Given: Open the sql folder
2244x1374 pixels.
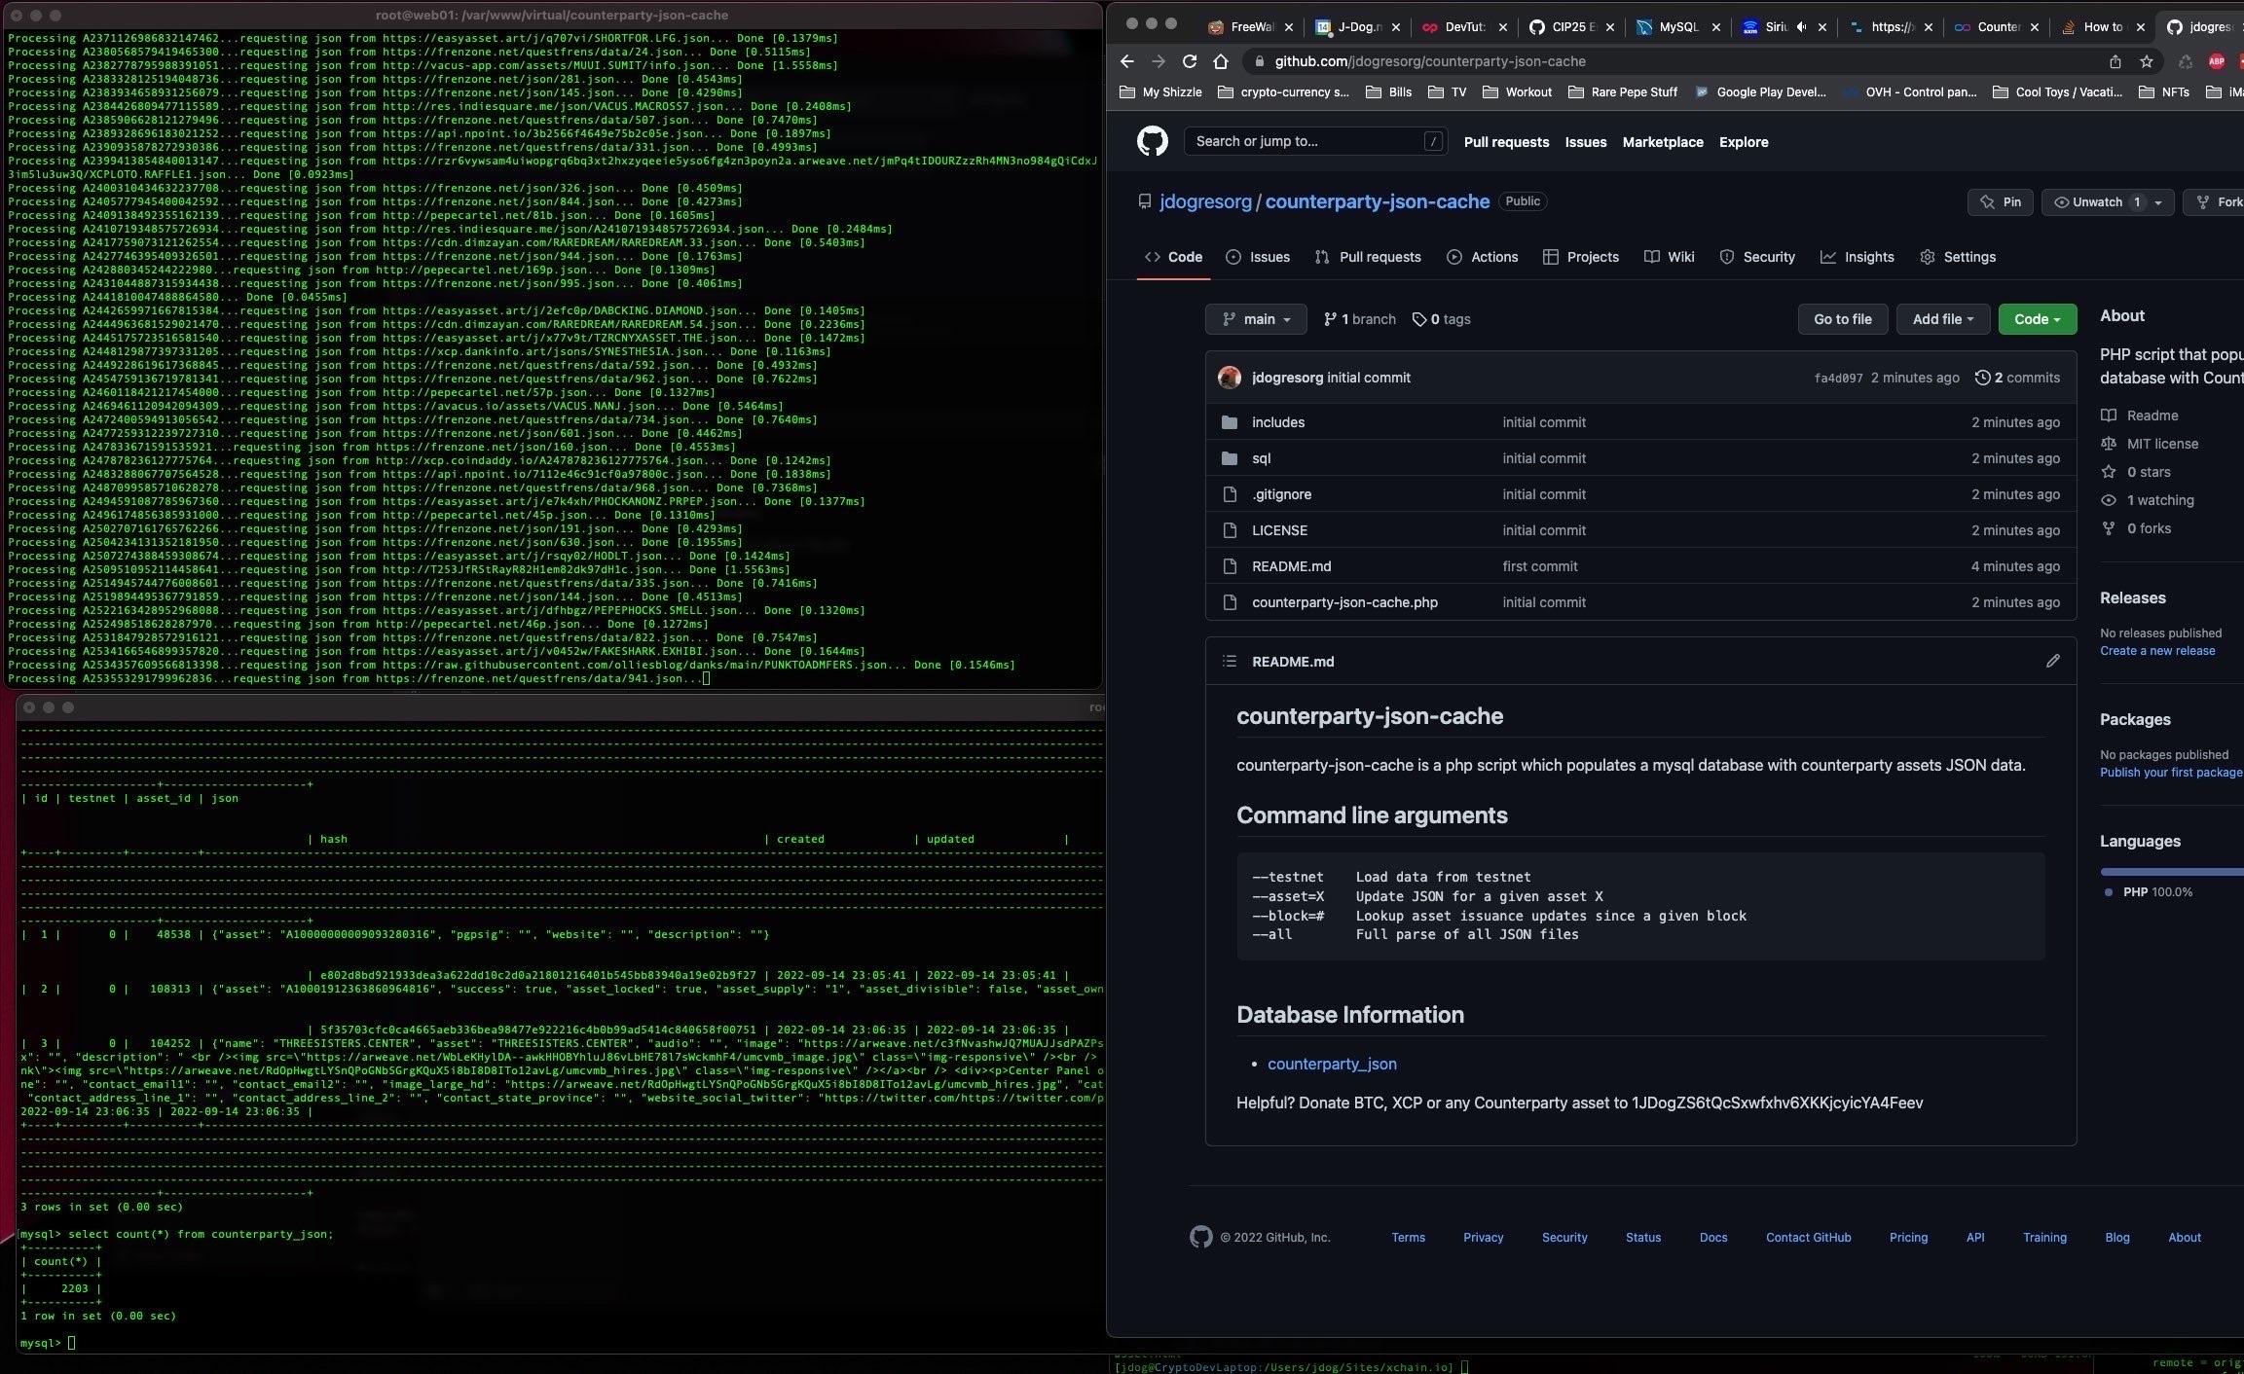Looking at the screenshot, I should [x=1261, y=458].
